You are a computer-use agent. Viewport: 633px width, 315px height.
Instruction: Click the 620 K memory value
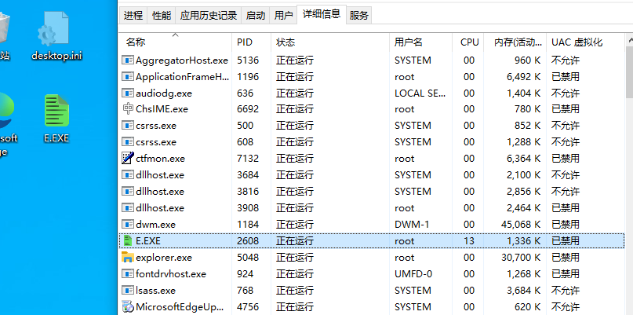[x=527, y=307]
